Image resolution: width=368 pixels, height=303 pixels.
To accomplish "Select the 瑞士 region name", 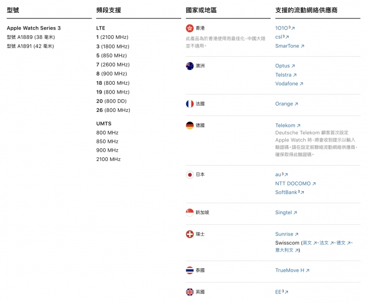I will pos(200,234).
